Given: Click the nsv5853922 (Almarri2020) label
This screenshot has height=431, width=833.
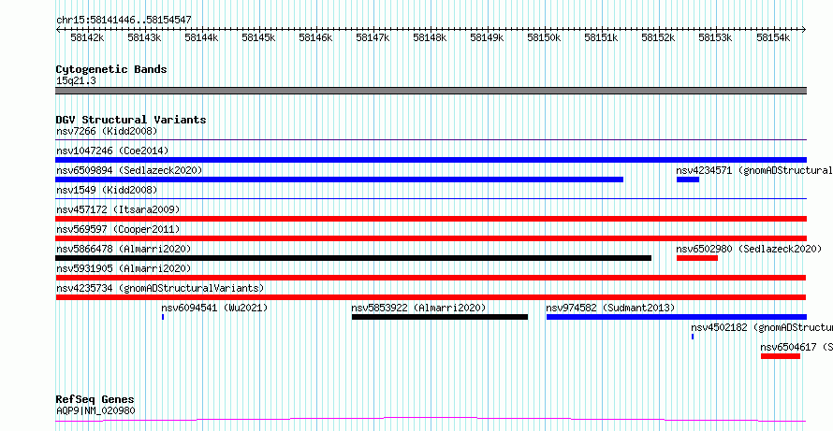Looking at the screenshot, I should coord(418,308).
